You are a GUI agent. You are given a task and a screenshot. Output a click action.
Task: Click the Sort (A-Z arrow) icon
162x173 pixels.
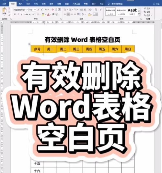96,10
